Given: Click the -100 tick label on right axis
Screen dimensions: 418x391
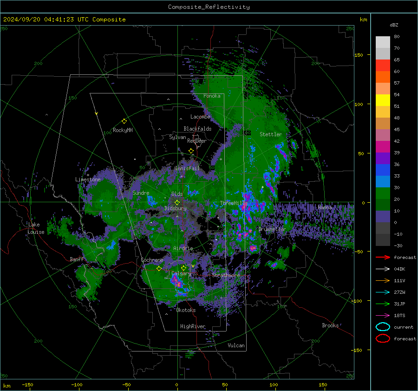Looking at the screenshot, I should tap(356, 301).
